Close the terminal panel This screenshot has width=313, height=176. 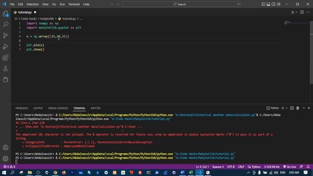pos(309,108)
